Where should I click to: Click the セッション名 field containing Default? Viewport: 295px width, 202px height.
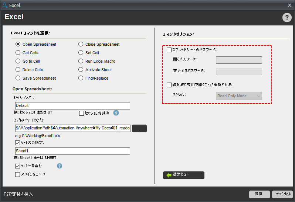tap(72, 105)
